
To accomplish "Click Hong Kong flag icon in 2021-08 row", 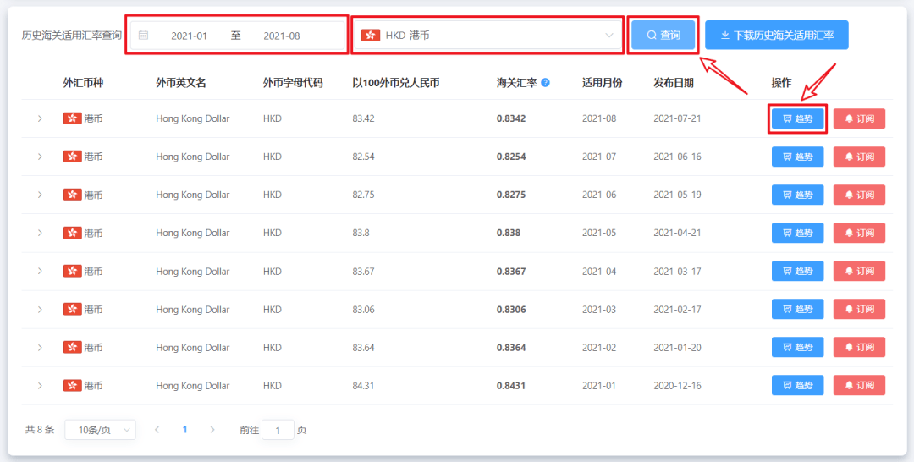I will (72, 118).
